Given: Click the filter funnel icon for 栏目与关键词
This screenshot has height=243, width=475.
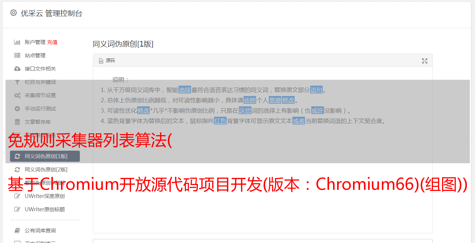Looking at the screenshot, I should coord(17,82).
